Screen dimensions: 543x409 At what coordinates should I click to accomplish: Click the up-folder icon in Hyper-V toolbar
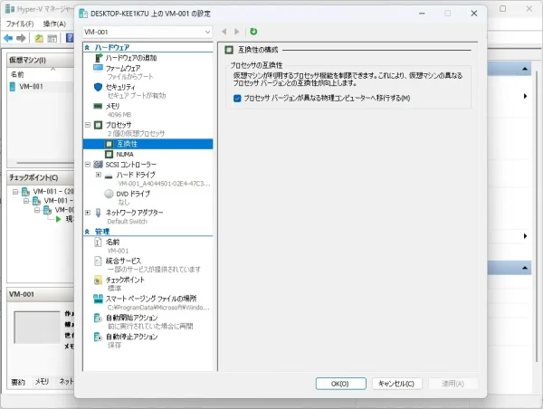pyautogui.click(x=39, y=38)
